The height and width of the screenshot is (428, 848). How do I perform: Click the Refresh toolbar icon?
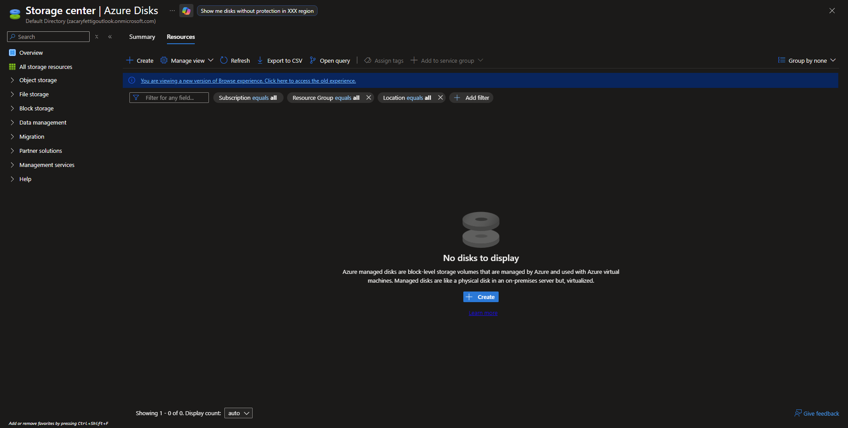[224, 61]
